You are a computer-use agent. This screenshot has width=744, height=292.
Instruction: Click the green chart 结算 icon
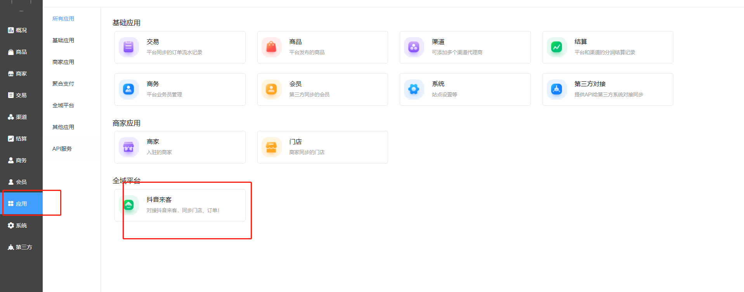tap(557, 47)
